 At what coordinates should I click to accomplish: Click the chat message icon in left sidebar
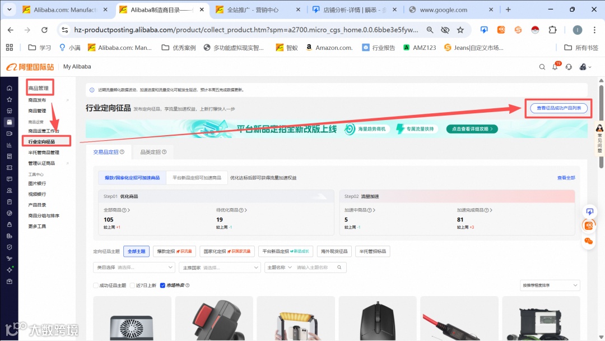[x=10, y=179]
